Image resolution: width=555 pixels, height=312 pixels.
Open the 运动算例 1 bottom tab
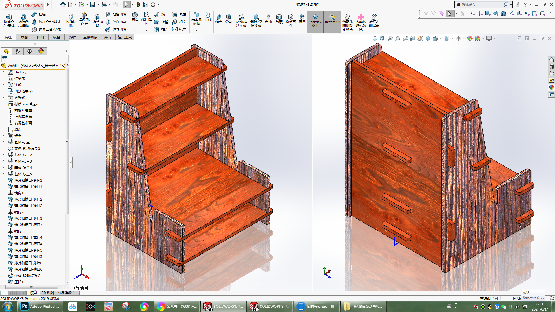coord(67,293)
